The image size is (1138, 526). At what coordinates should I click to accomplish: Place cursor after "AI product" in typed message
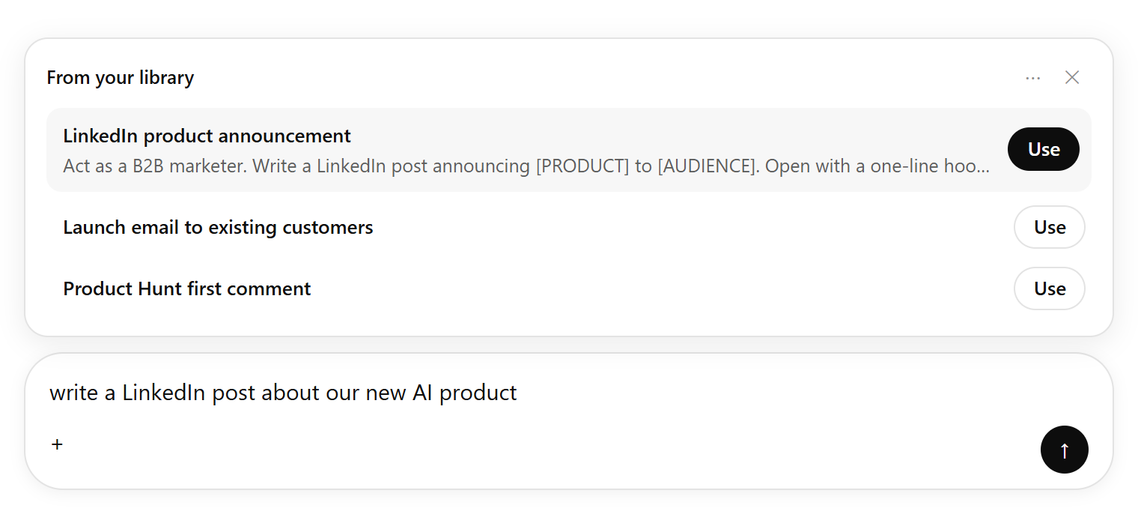click(x=518, y=393)
